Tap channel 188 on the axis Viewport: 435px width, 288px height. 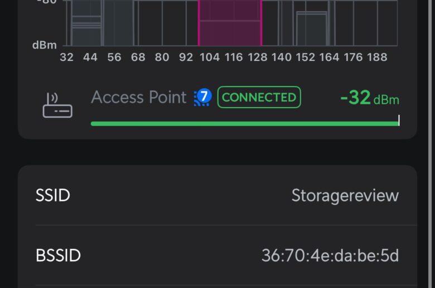pos(377,57)
